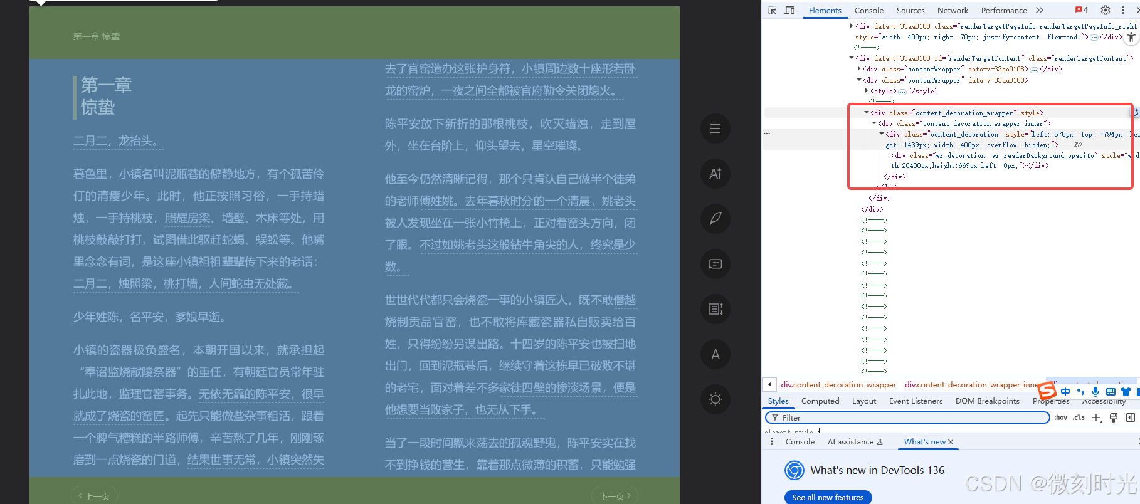Open the row actions three-dot gutter
This screenshot has height=504, width=1140.
[767, 134]
